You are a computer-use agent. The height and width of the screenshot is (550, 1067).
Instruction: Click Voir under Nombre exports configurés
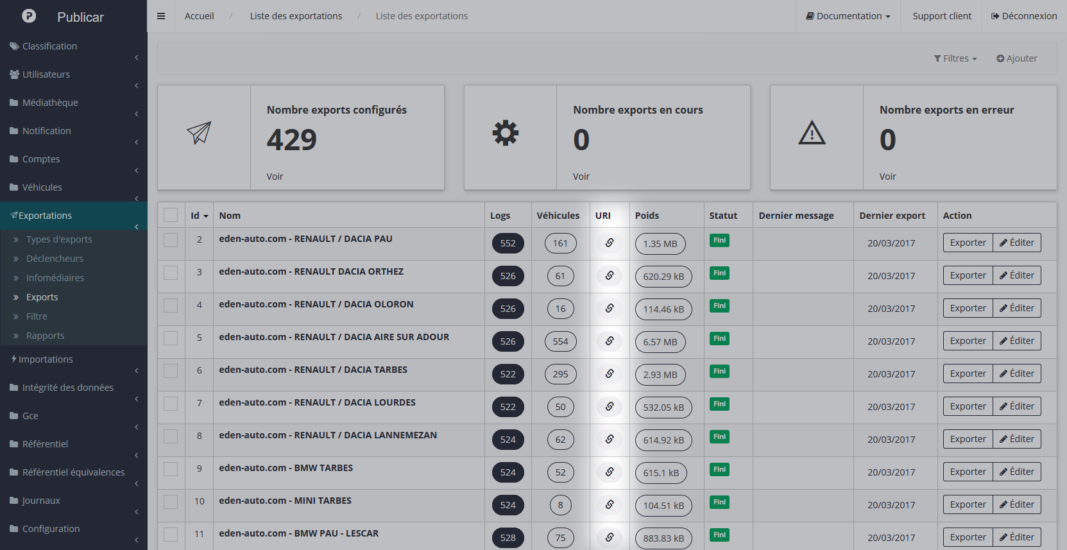click(275, 176)
